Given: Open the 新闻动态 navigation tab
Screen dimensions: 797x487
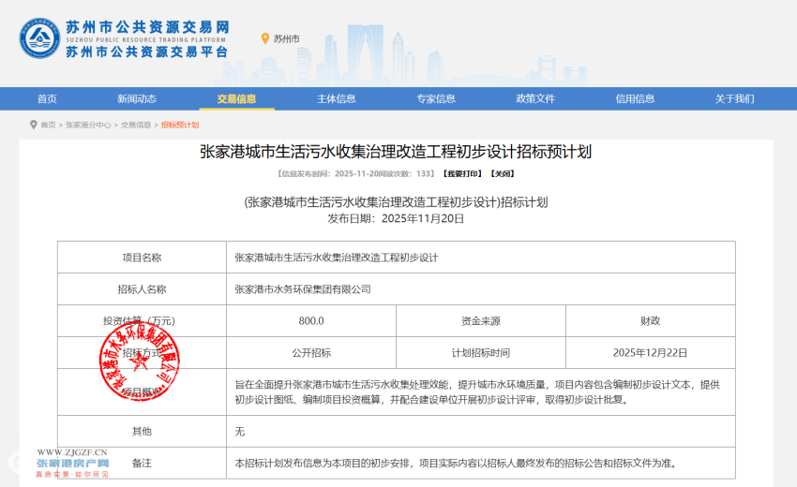Looking at the screenshot, I should pyautogui.click(x=137, y=98).
